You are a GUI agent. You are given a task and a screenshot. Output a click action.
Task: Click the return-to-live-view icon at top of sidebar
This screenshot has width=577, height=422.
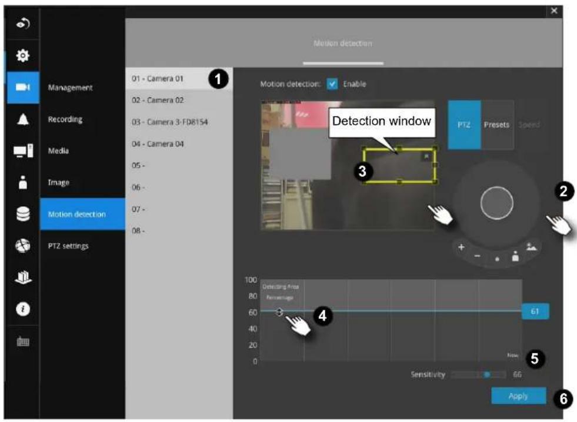pyautogui.click(x=23, y=24)
